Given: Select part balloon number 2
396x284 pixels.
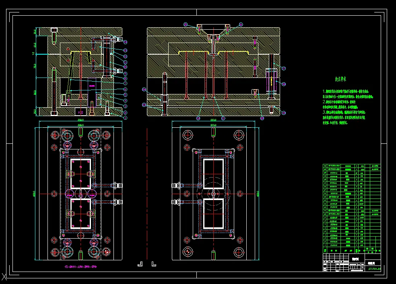Looking at the screenshot, I should pyautogui.click(x=126, y=112).
